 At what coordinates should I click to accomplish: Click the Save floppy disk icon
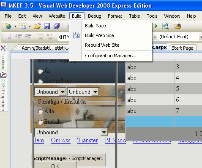pos(47,26)
